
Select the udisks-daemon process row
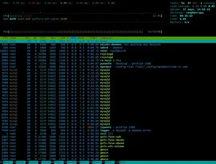108,44
